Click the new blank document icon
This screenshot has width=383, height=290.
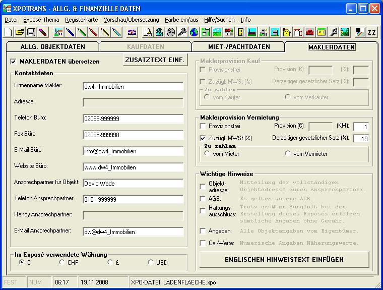coord(9,32)
